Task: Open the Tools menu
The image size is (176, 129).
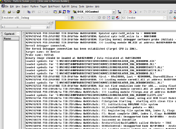Action: tap(81, 7)
